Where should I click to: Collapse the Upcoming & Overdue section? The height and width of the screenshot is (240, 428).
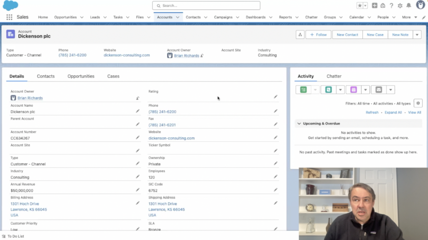click(299, 123)
